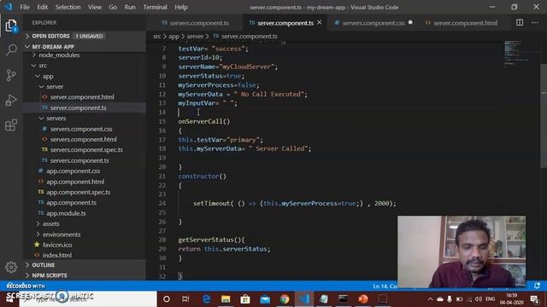
Task: Open the clock and date in taskbar
Action: 511,299
